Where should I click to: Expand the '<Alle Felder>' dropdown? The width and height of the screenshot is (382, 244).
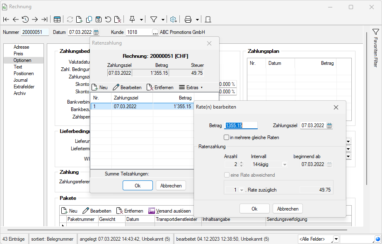point(336,239)
